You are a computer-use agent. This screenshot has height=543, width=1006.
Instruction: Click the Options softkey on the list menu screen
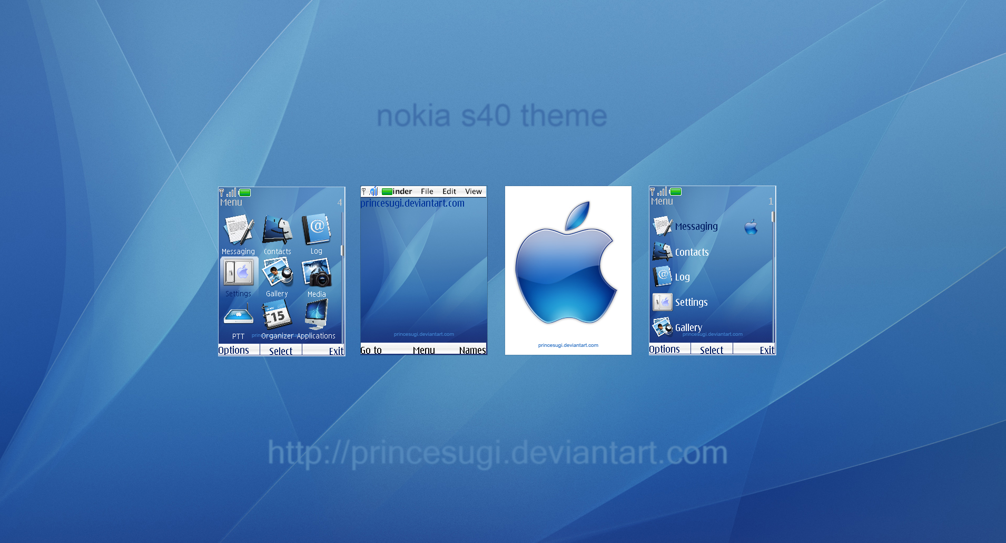click(664, 348)
